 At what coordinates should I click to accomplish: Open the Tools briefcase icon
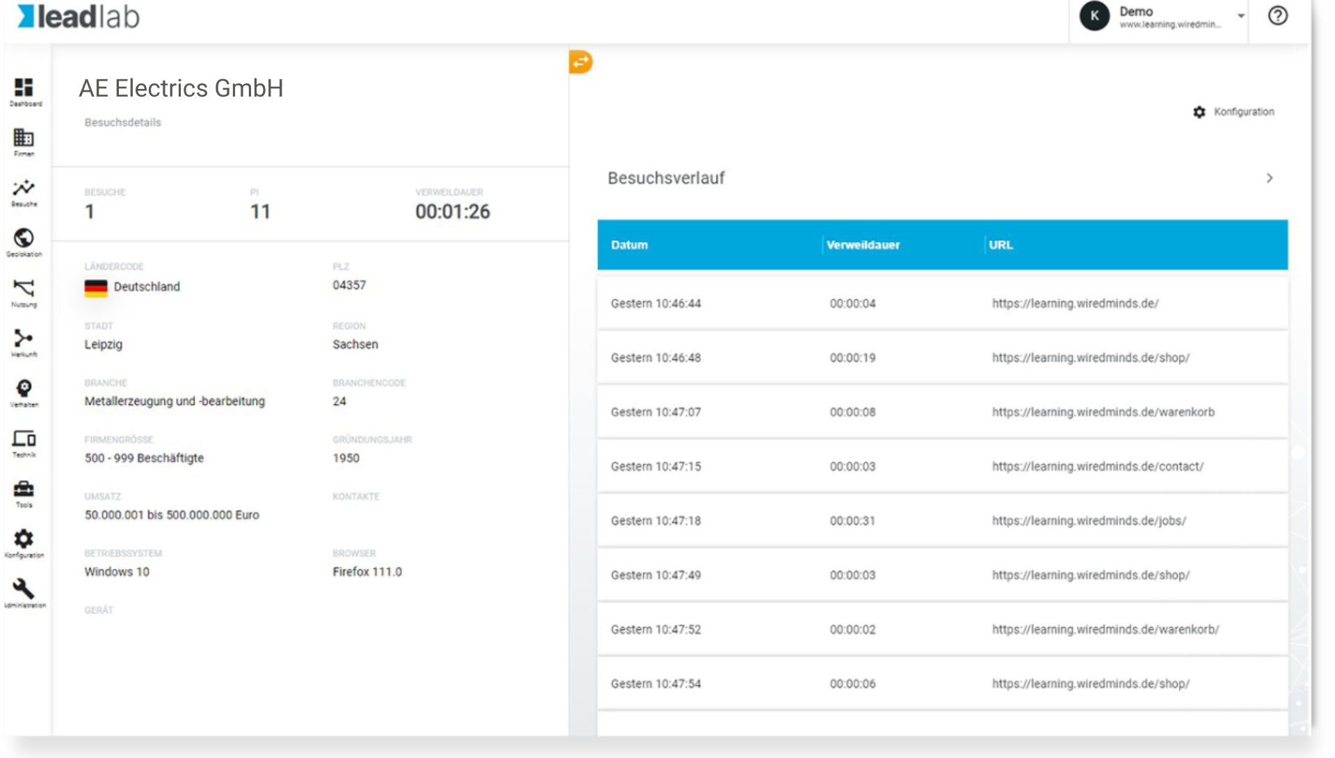click(24, 493)
